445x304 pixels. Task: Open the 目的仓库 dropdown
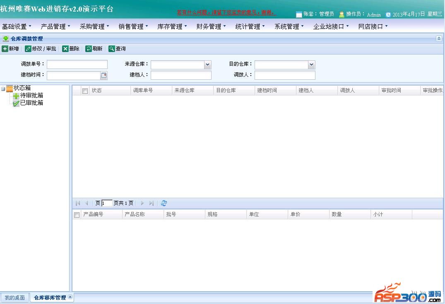coord(312,65)
